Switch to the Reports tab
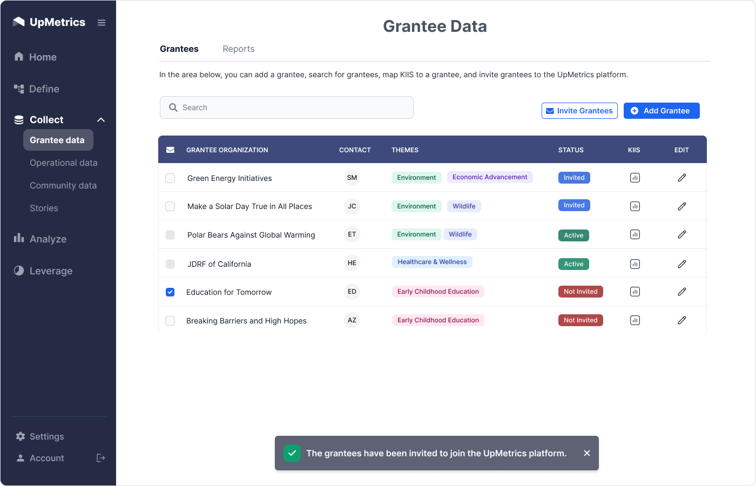This screenshot has height=486, width=756. tap(238, 49)
